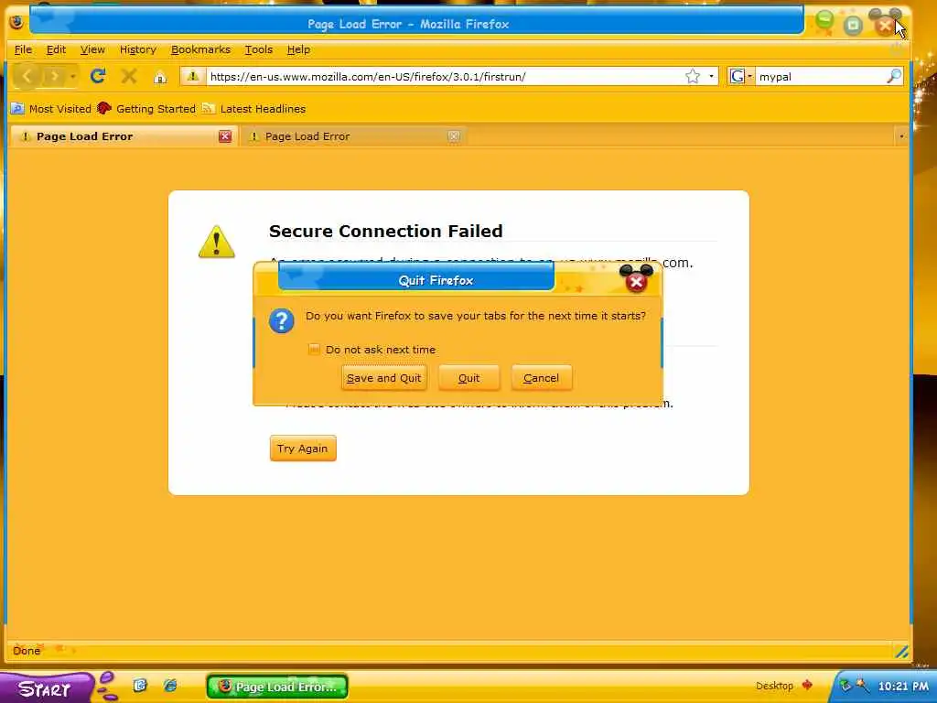Open the Tools menu
This screenshot has width=937, height=703.
click(x=259, y=49)
